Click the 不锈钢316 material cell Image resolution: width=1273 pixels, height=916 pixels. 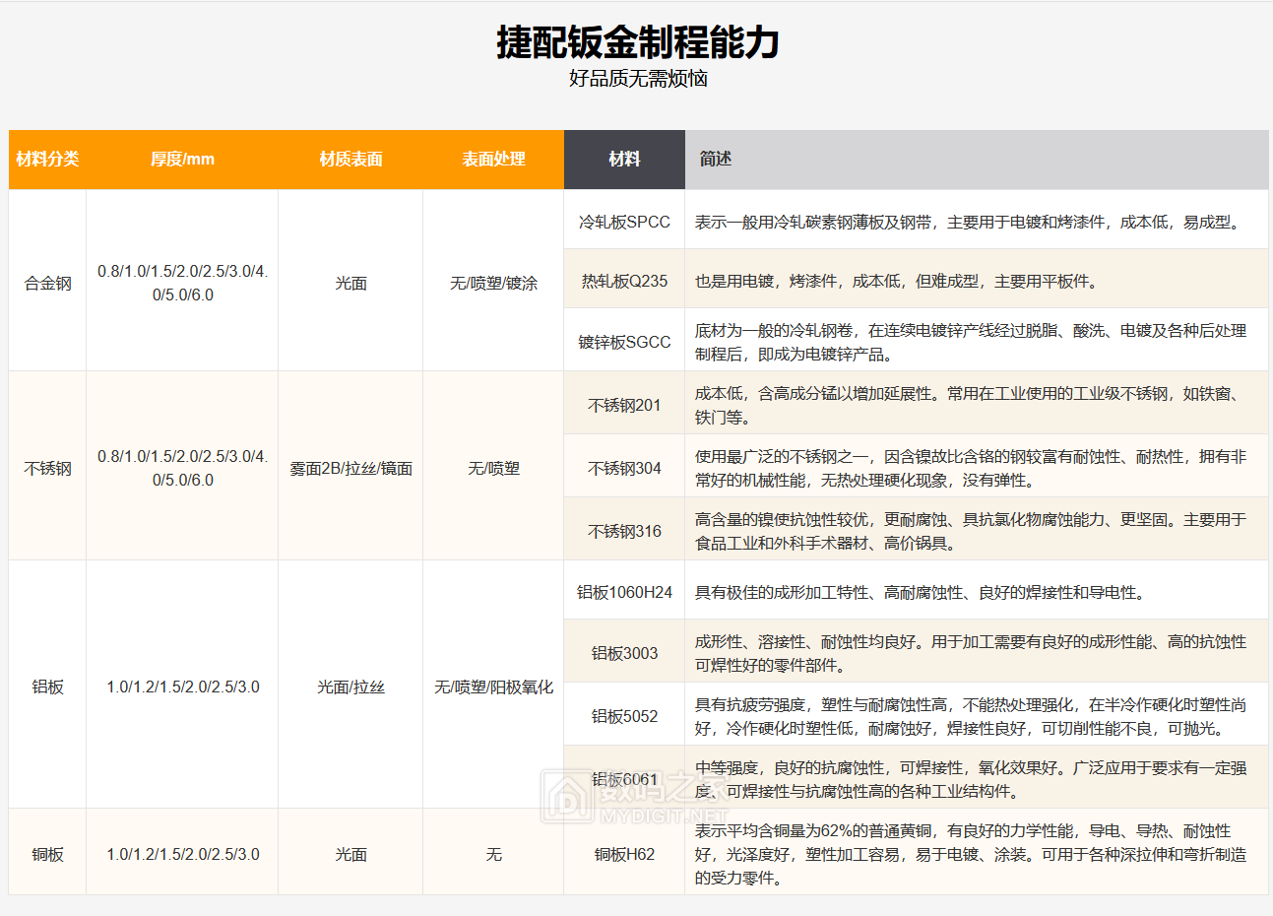point(624,531)
